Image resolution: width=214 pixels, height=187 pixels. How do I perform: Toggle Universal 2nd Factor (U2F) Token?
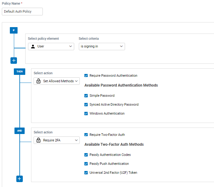coord(86,173)
